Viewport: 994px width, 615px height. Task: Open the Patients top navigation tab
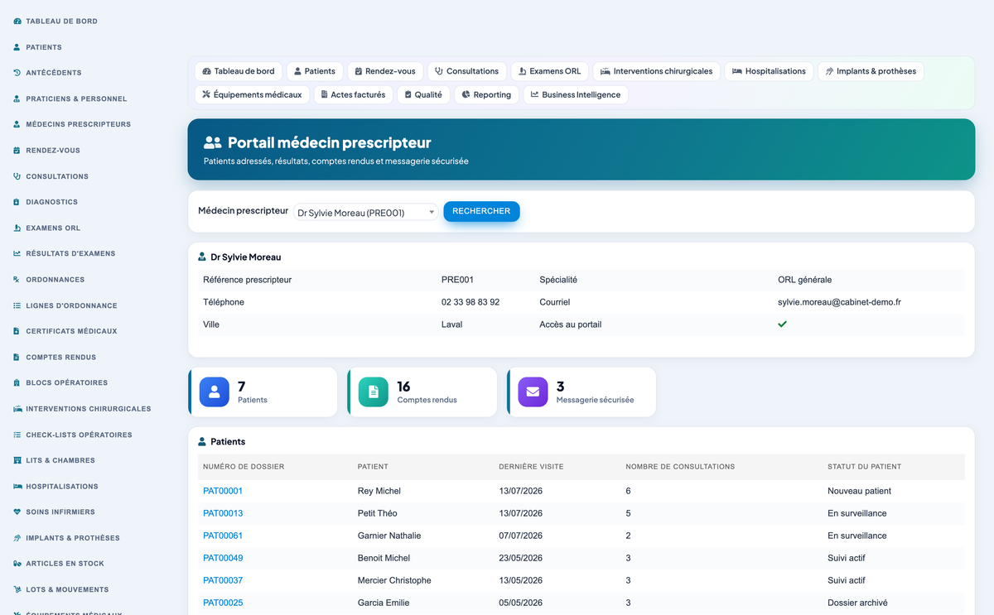coord(315,71)
